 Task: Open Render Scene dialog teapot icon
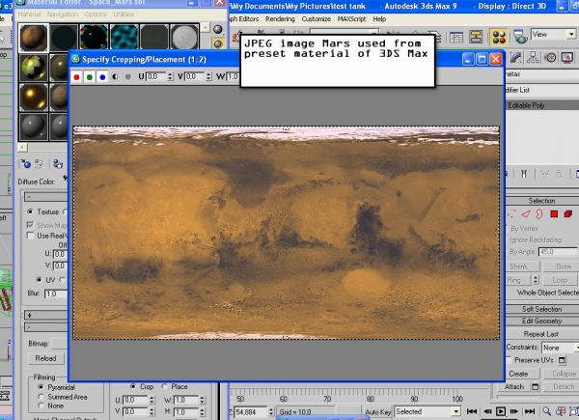point(519,37)
